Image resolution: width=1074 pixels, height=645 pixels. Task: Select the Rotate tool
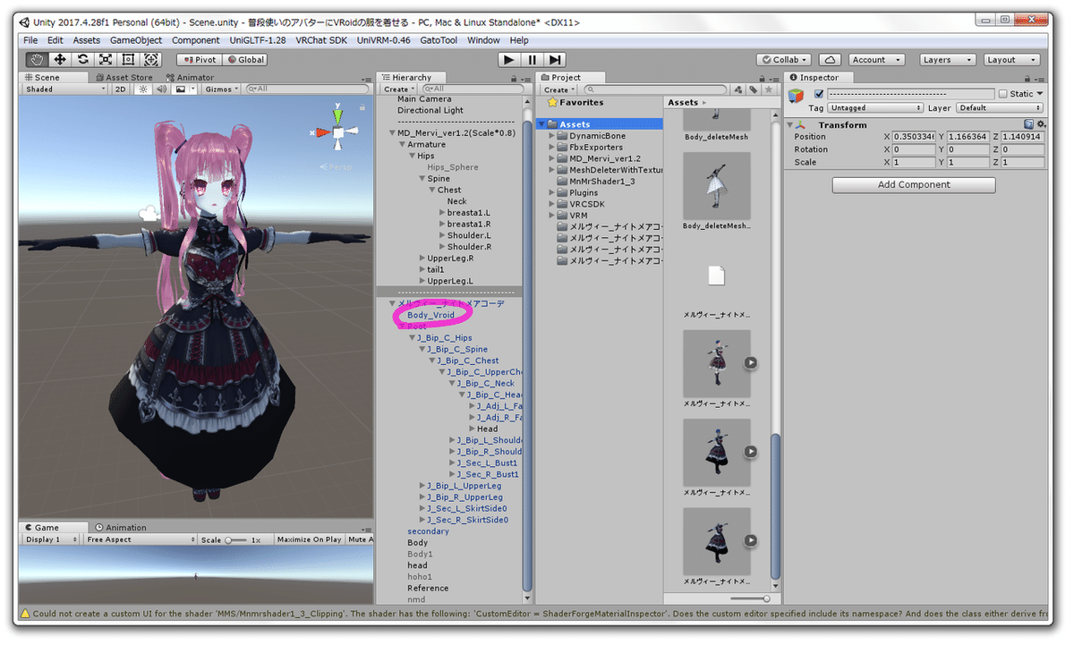pyautogui.click(x=83, y=59)
